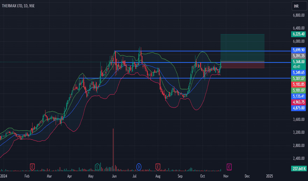The image size is (308, 181).
Task: Click the 237.641K volume label
Action: 299,169
